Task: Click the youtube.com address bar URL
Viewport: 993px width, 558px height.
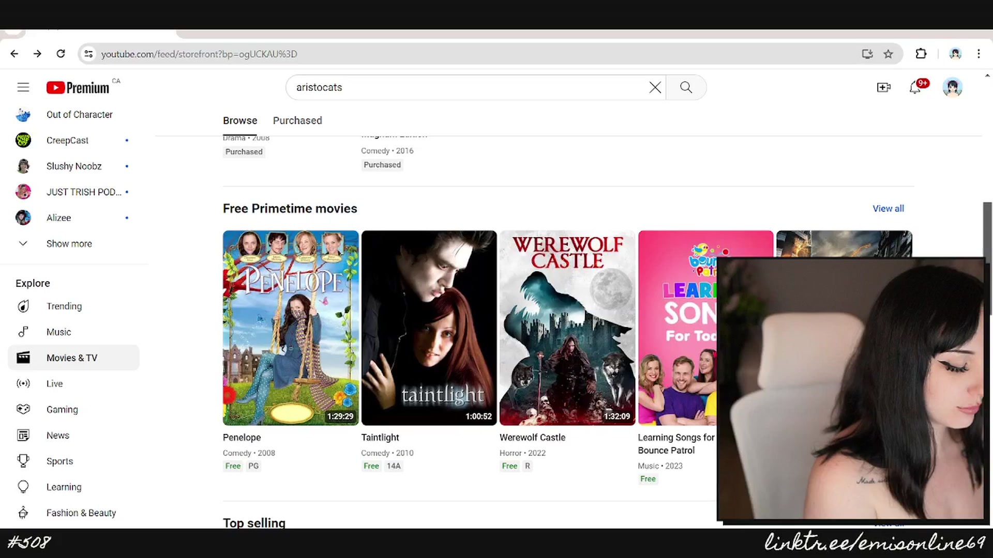Action: pyautogui.click(x=199, y=54)
